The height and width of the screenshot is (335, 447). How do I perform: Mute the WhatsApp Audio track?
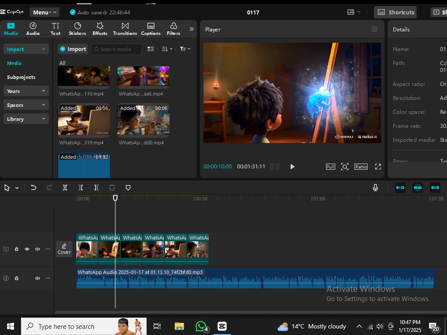click(x=38, y=278)
